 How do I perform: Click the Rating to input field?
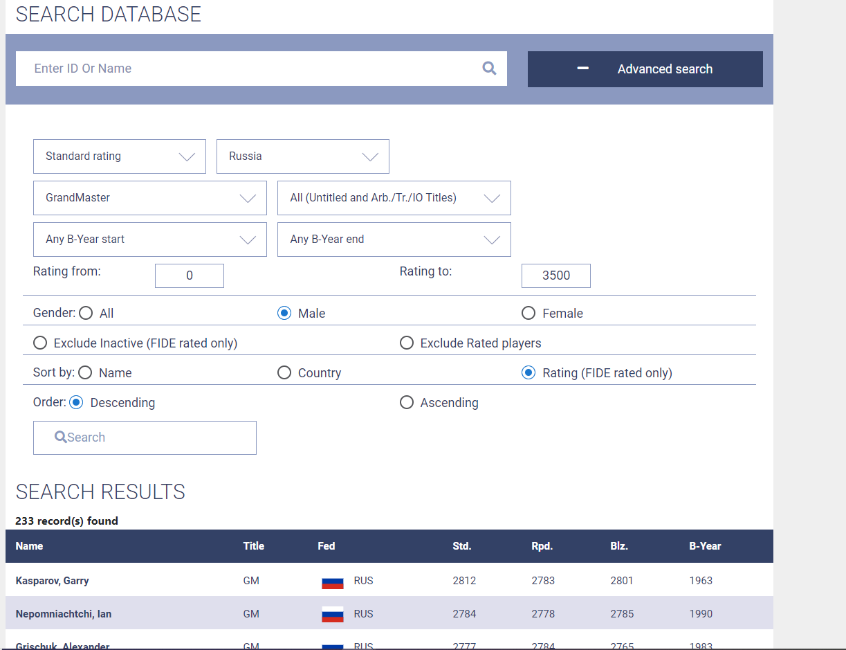coord(555,276)
